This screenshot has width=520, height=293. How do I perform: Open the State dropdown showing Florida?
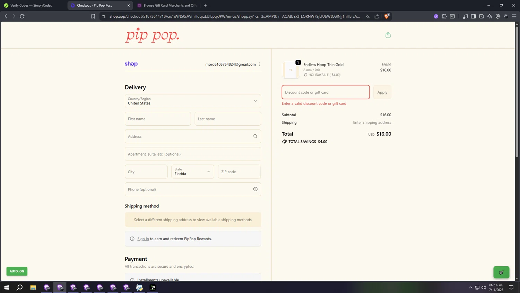[x=193, y=171]
